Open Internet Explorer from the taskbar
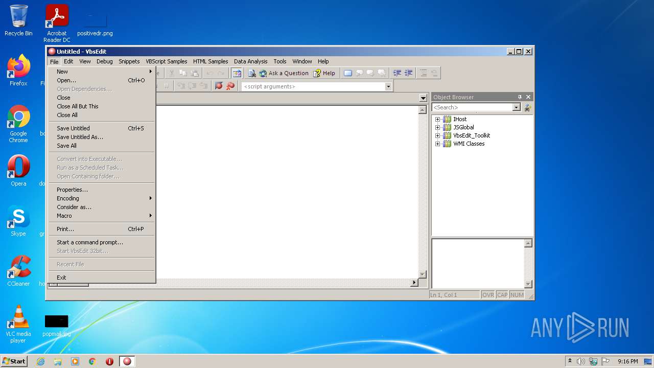 click(40, 361)
